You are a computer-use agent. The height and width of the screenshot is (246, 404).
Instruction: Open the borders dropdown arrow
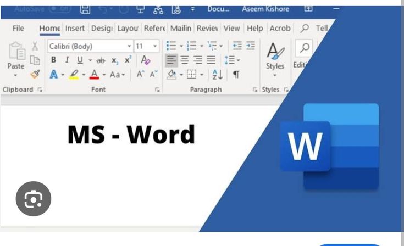202,75
